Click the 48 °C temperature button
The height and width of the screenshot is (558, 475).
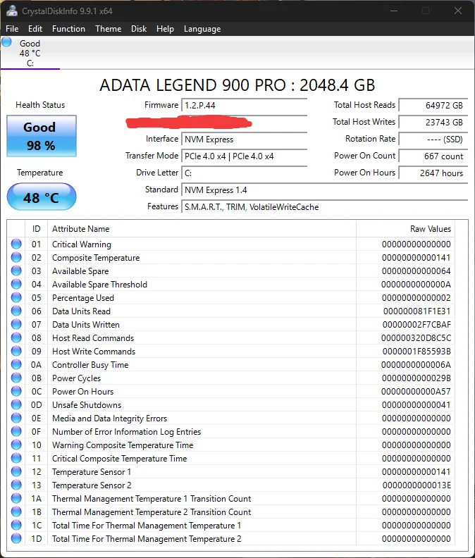42,197
